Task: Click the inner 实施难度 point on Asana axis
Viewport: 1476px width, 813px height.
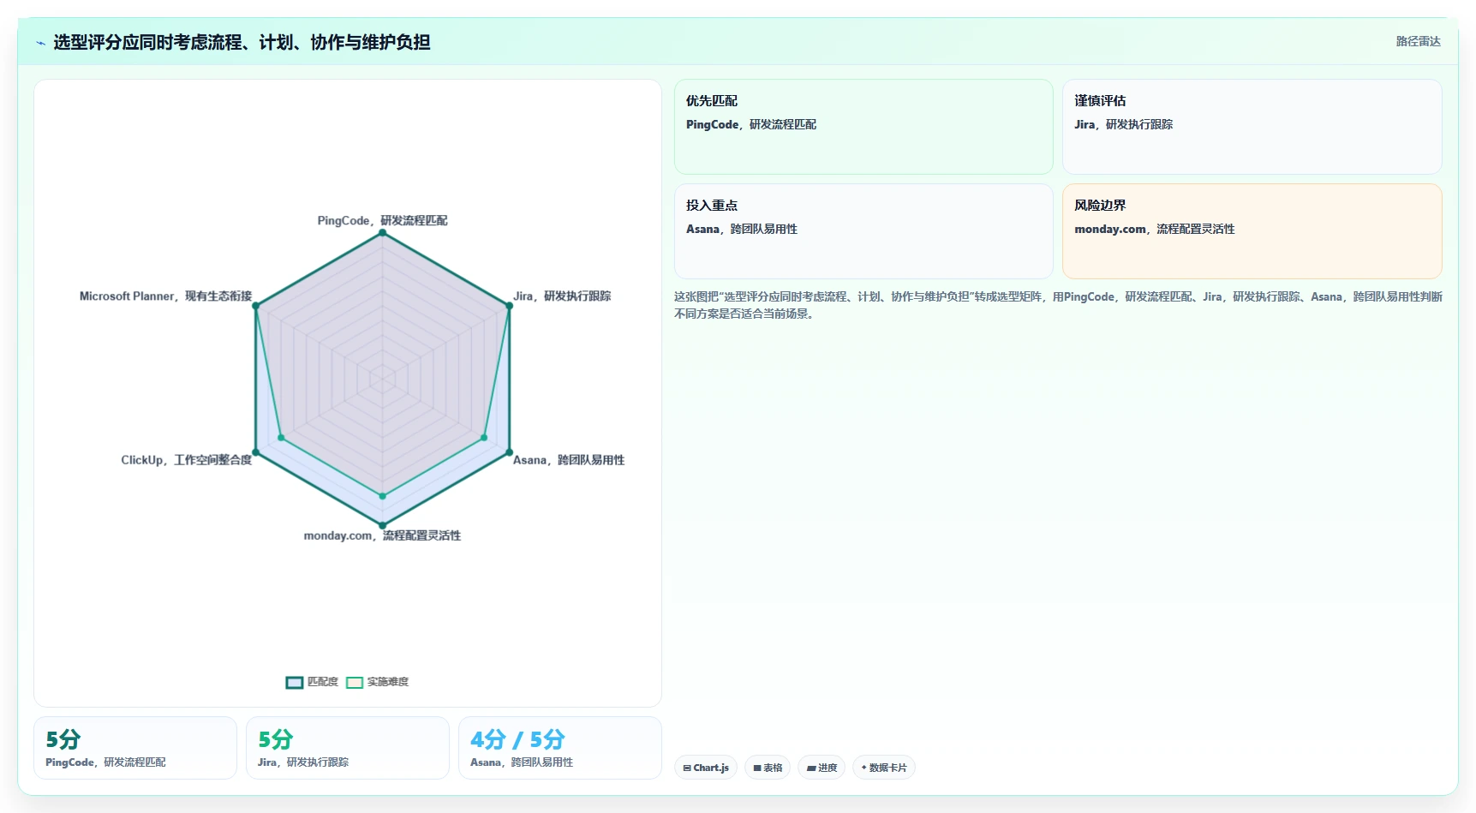Action: click(x=484, y=438)
